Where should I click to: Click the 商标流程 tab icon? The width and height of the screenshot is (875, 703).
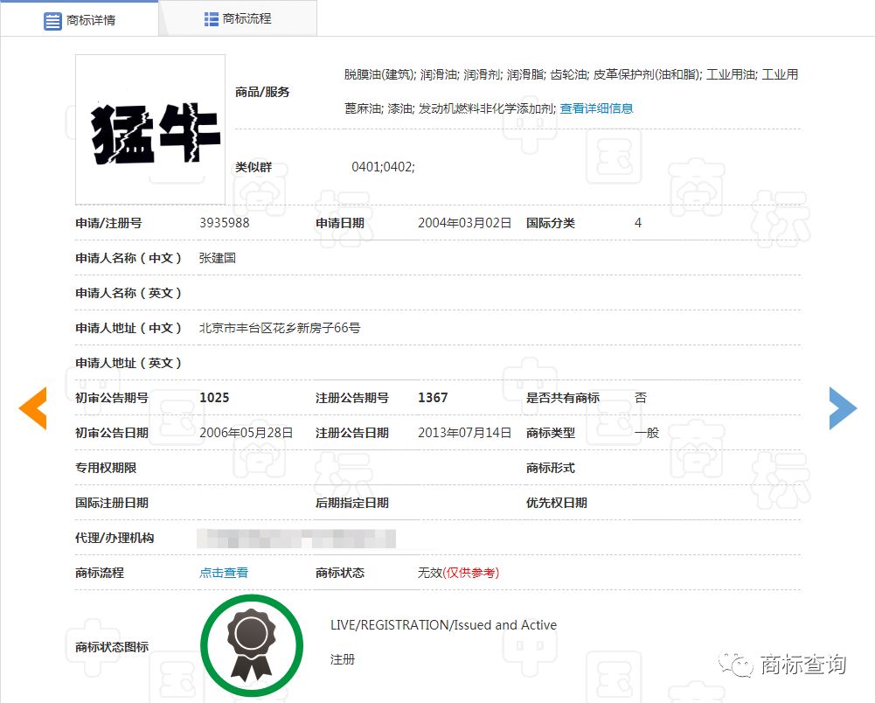(211, 19)
